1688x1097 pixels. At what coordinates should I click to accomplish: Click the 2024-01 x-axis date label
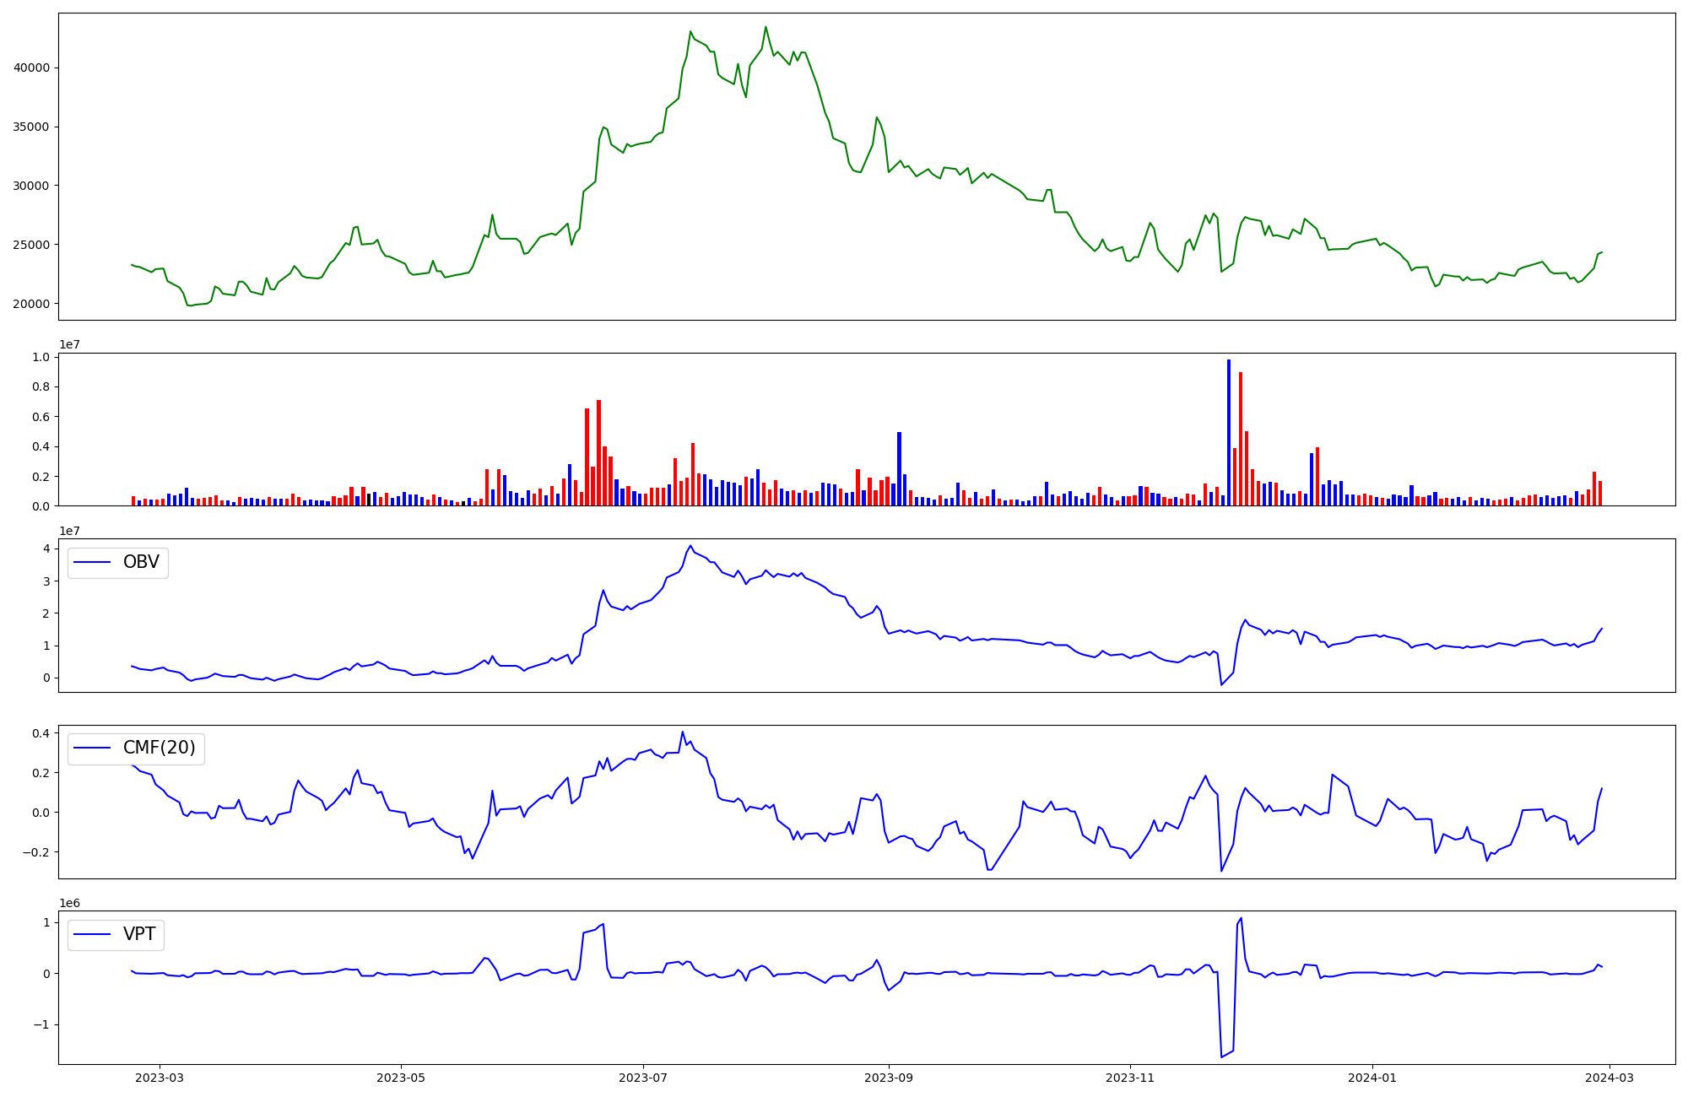coord(1372,1078)
